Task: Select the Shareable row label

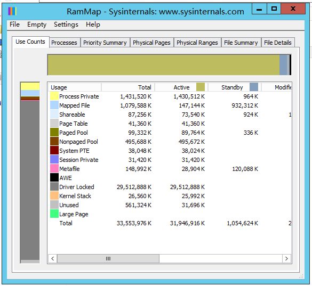Action: click(x=72, y=115)
